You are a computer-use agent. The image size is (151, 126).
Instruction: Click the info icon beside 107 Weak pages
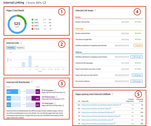coord(55,103)
